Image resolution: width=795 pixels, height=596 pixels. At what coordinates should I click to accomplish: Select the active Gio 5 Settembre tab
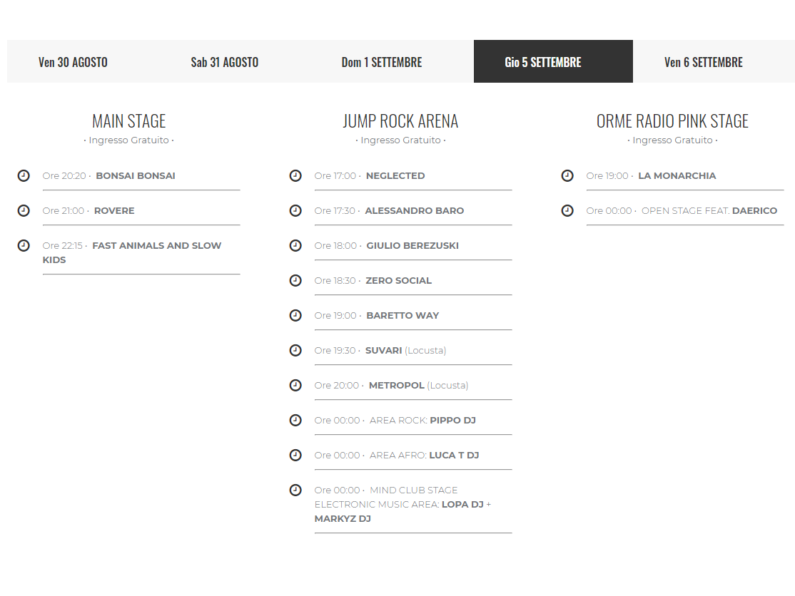[543, 62]
